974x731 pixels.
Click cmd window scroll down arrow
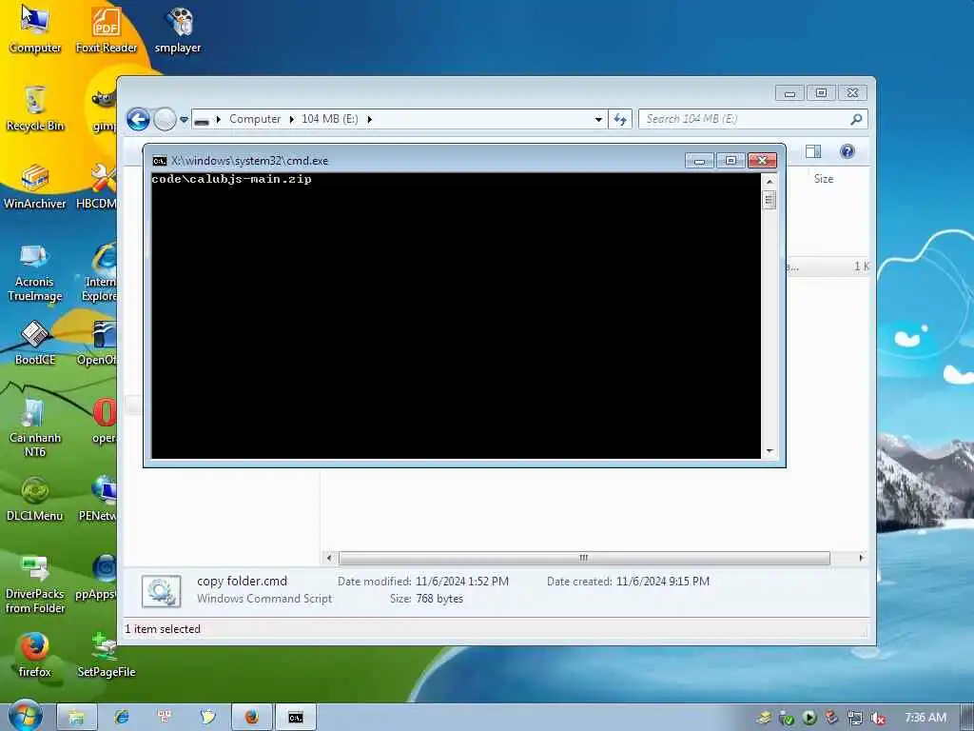coord(769,451)
